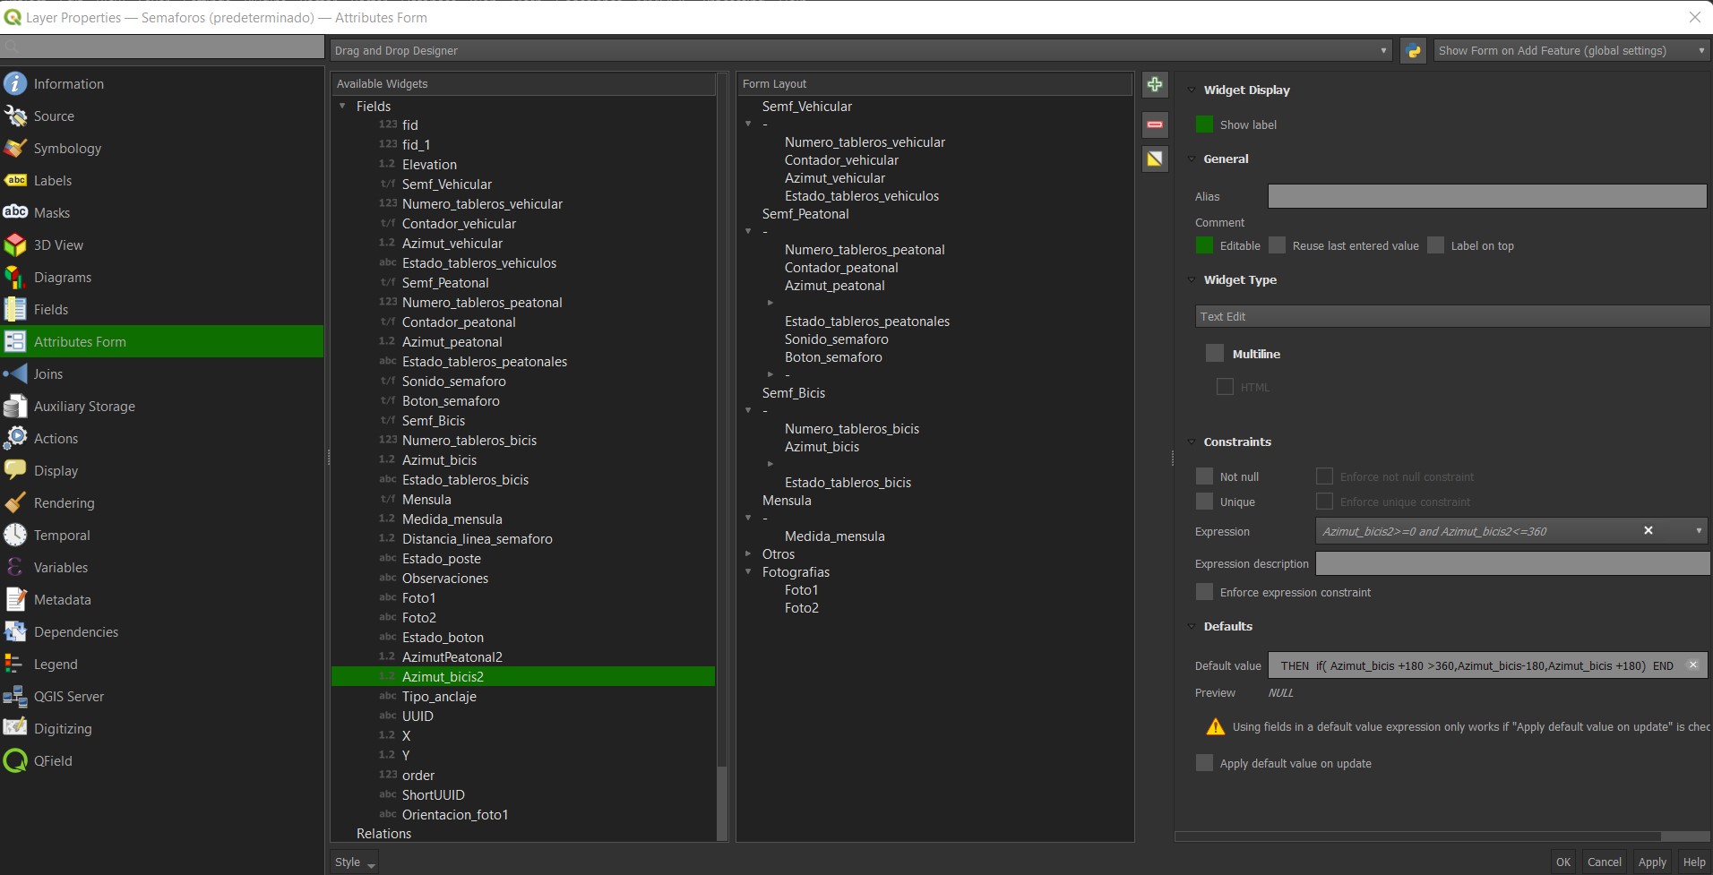The image size is (1713, 875).
Task: Open the Drag and Drop Designer dropdown
Action: tap(861, 51)
